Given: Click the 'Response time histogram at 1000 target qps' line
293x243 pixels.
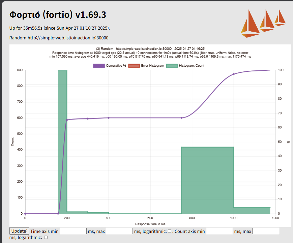Looking at the screenshot, I should pyautogui.click(x=150, y=53).
